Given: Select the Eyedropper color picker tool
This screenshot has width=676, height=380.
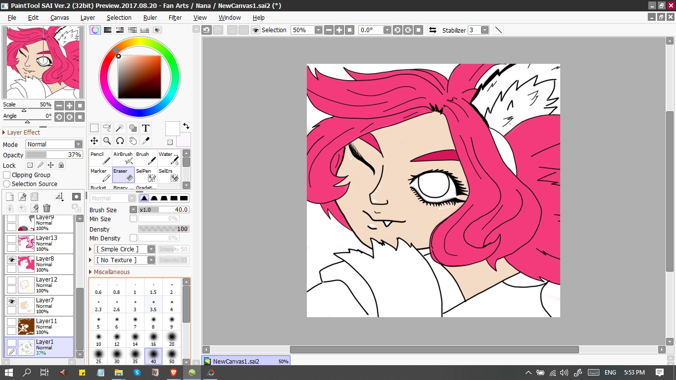Looking at the screenshot, I should 145,141.
